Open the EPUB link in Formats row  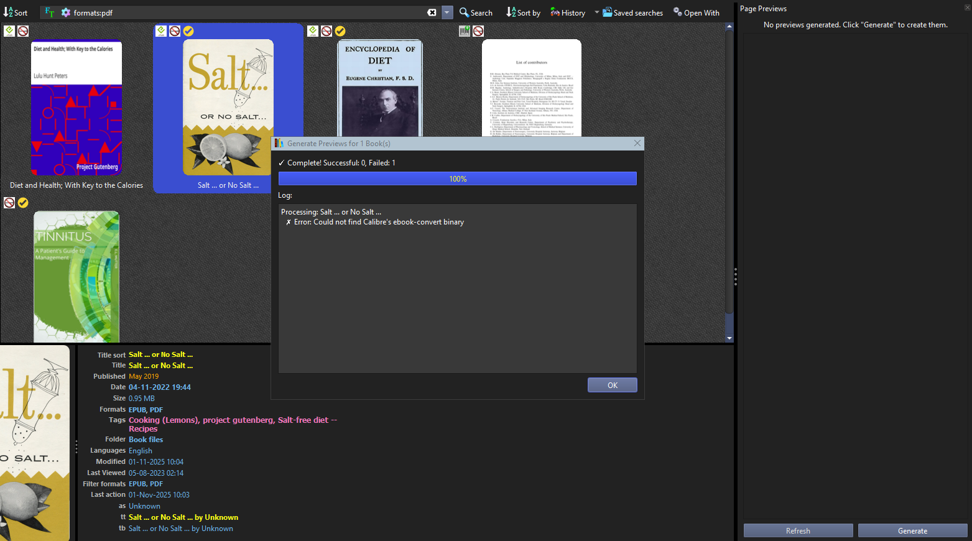pyautogui.click(x=137, y=410)
